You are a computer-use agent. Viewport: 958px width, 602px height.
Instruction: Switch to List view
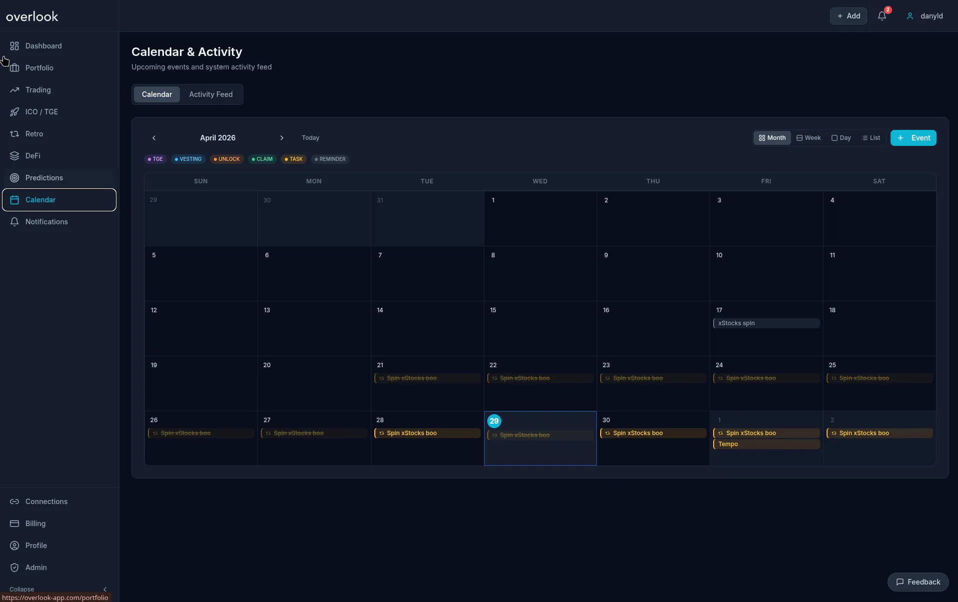pyautogui.click(x=872, y=138)
